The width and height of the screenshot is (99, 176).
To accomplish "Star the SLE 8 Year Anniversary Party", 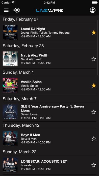I will tap(94, 112).
